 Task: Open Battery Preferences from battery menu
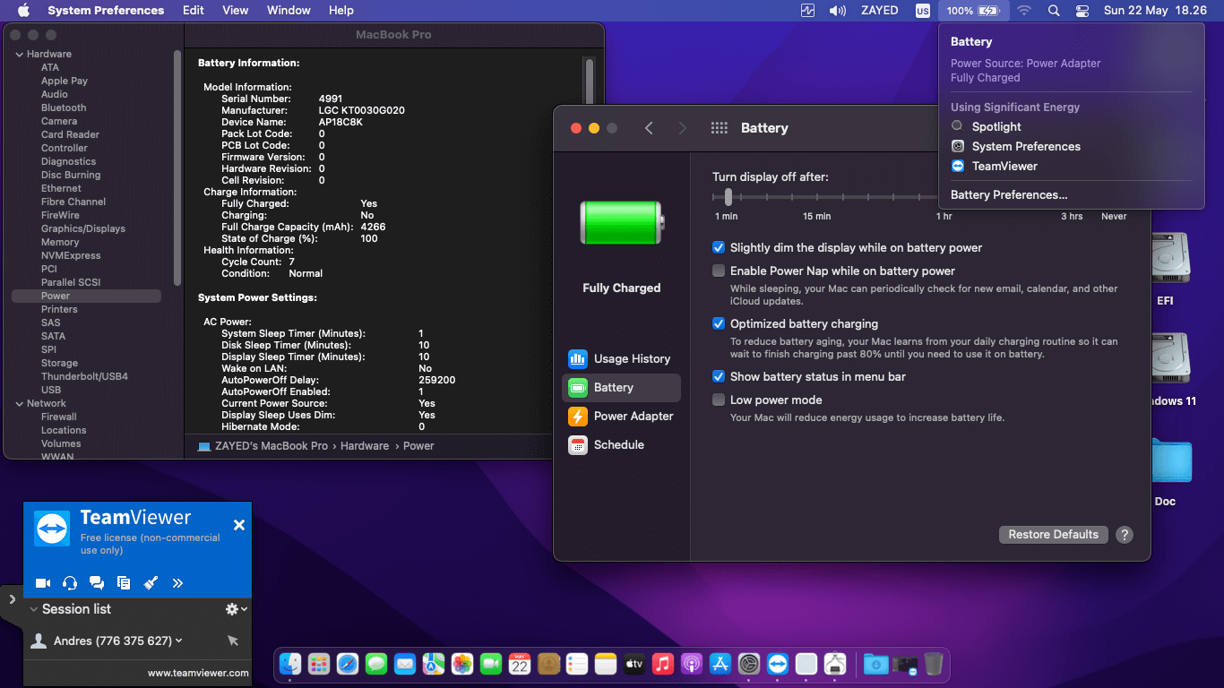(1009, 194)
